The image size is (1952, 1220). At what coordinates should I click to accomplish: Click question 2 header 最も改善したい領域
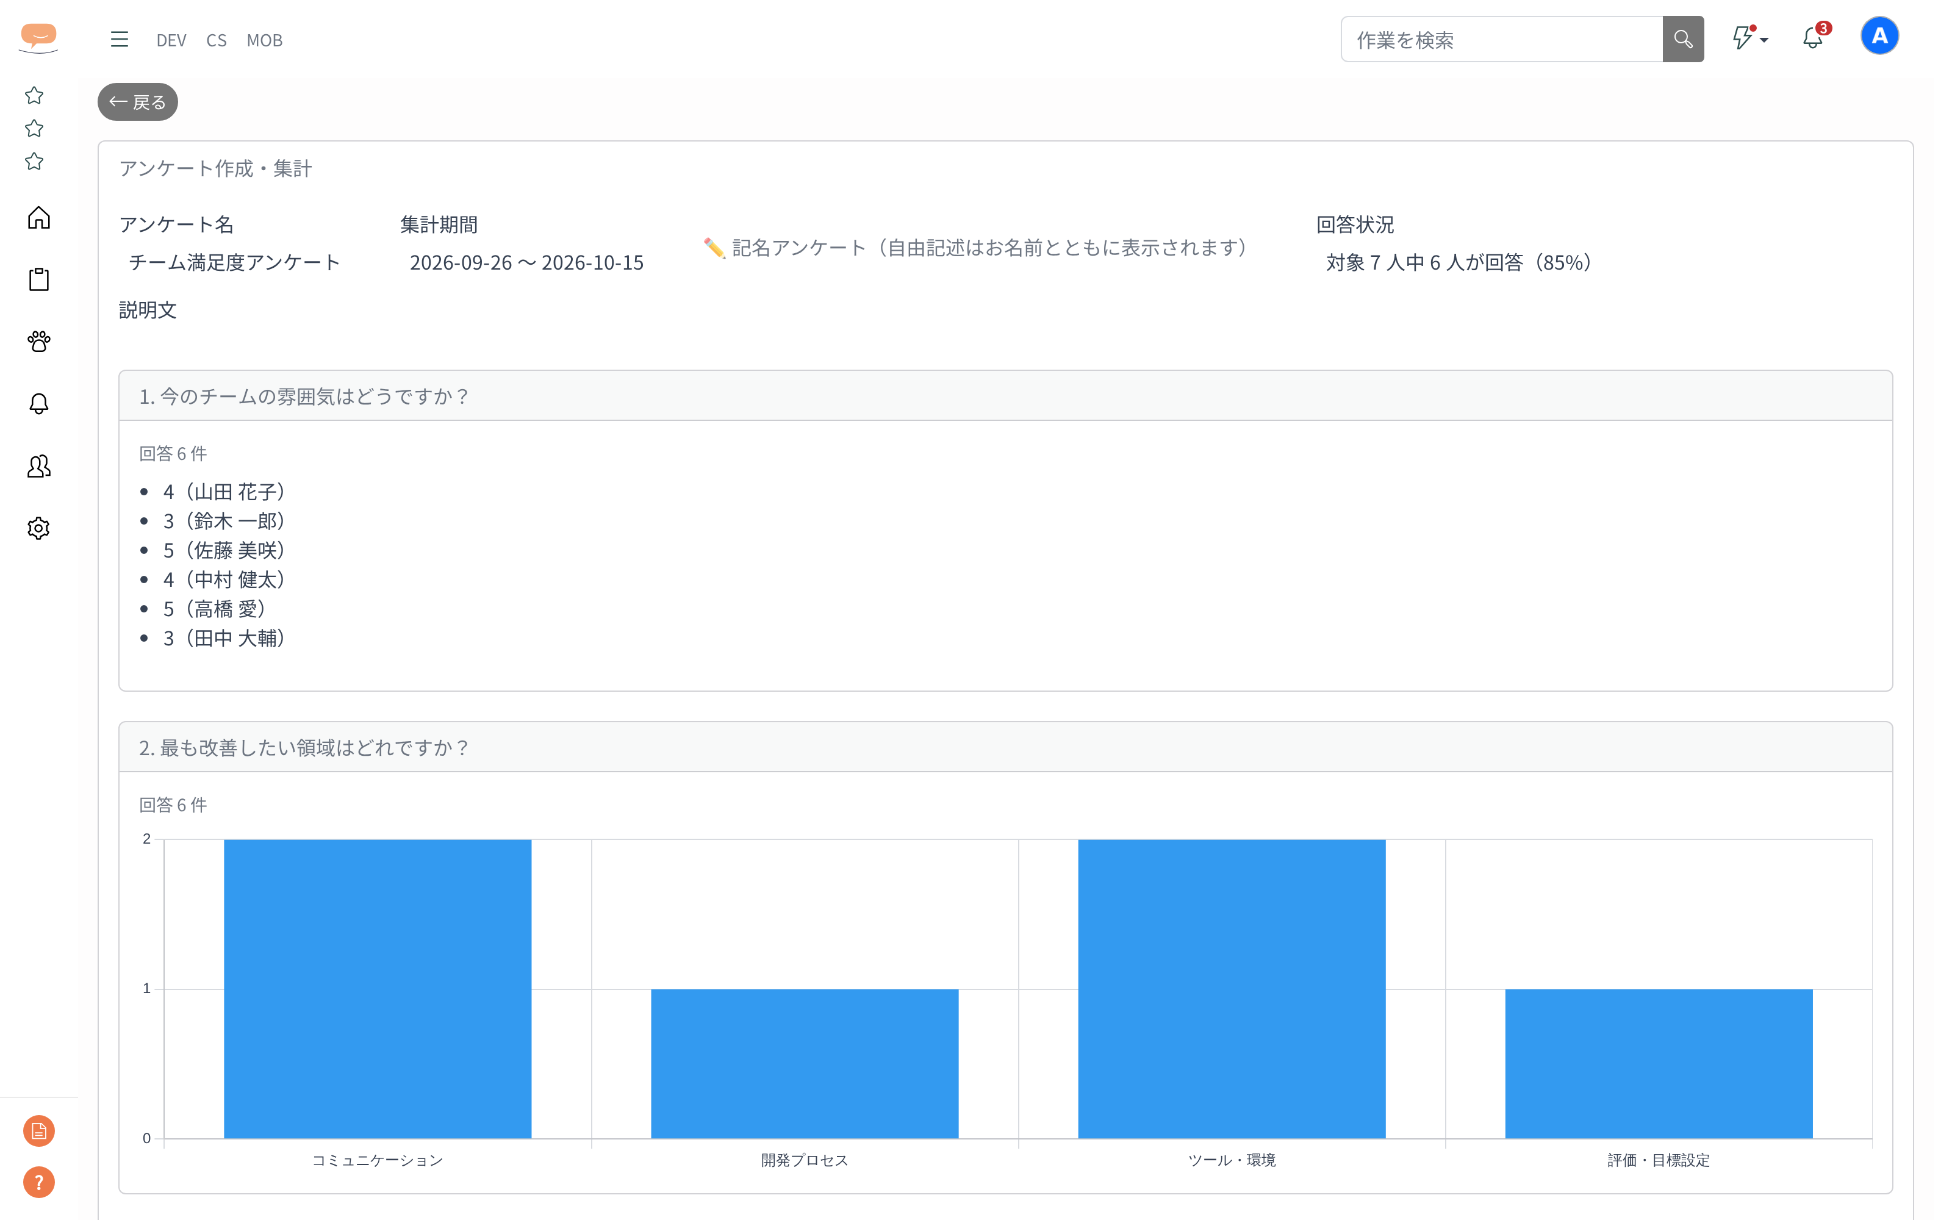click(x=1005, y=747)
